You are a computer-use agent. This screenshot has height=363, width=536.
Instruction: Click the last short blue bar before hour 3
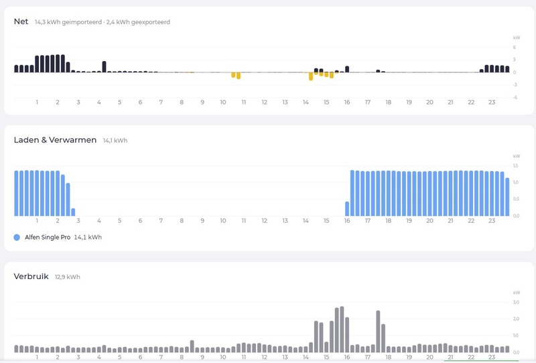tap(73, 212)
